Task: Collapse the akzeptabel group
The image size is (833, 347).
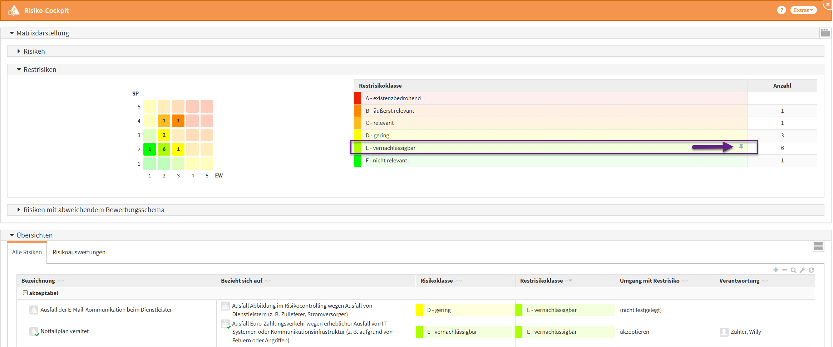Action: click(25, 293)
